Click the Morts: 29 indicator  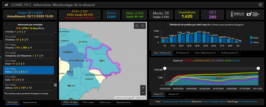161,15
